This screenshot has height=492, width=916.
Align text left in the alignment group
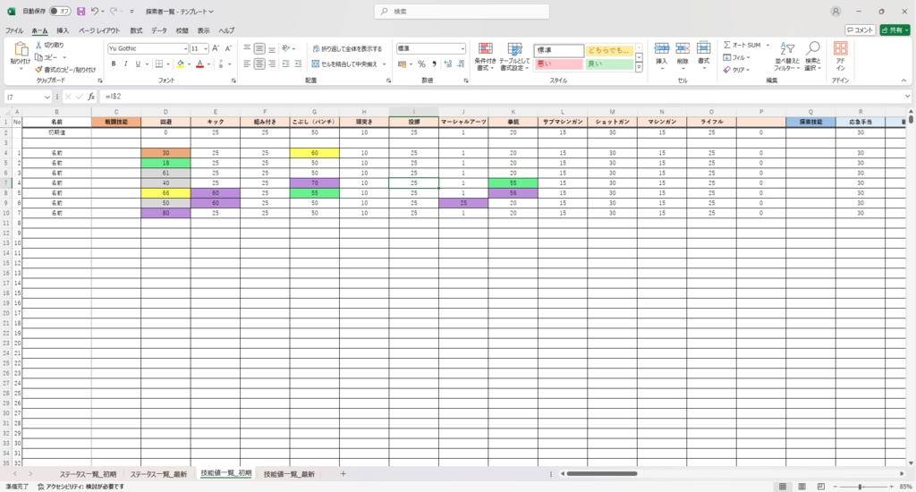[x=247, y=64]
